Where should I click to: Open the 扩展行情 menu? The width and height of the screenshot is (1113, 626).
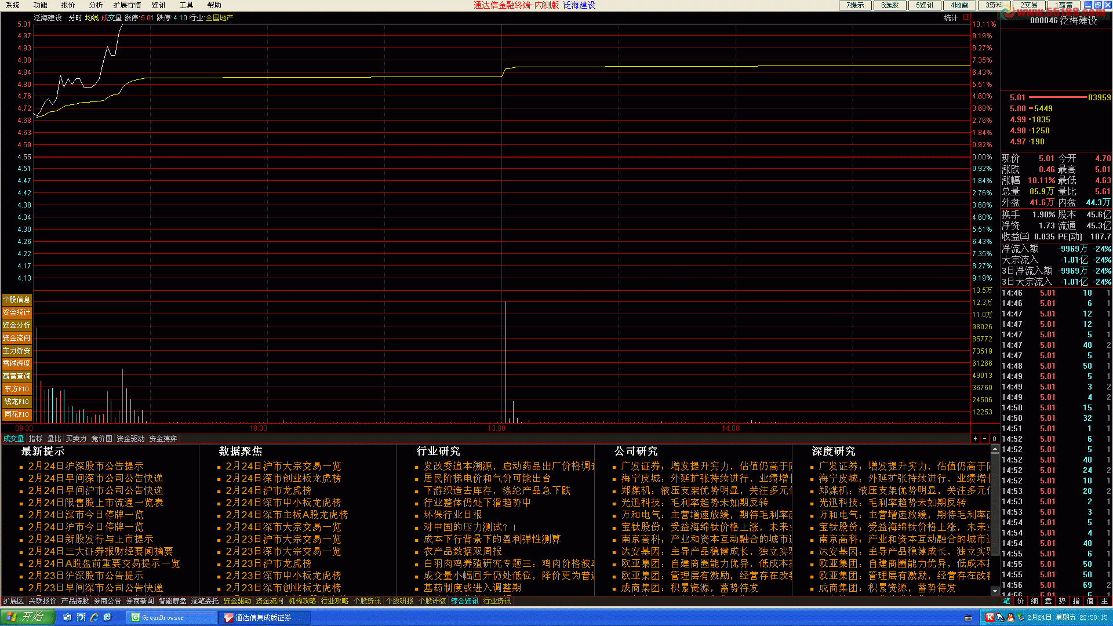[127, 5]
